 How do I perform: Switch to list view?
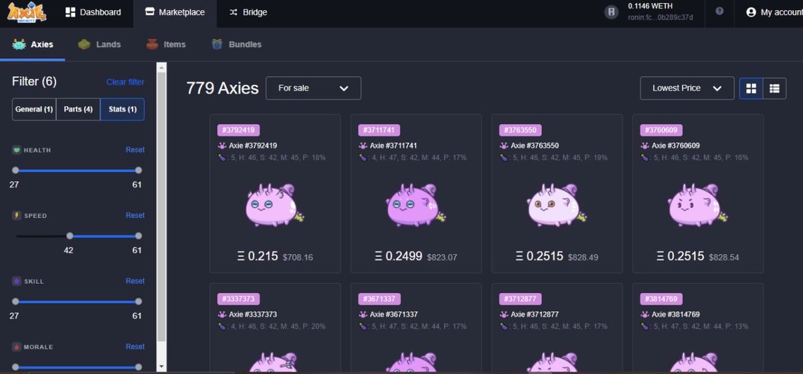pos(774,88)
